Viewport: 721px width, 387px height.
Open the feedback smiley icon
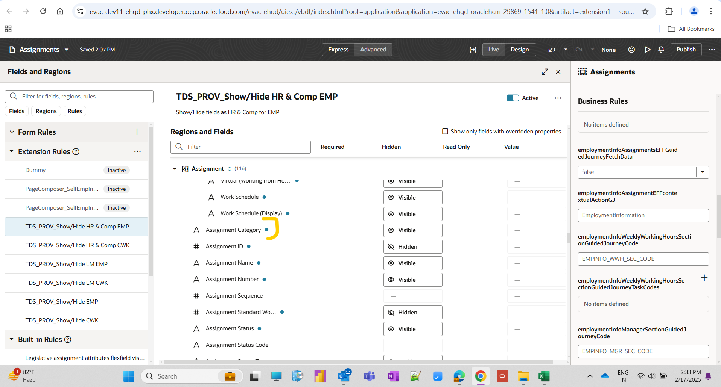coord(631,50)
